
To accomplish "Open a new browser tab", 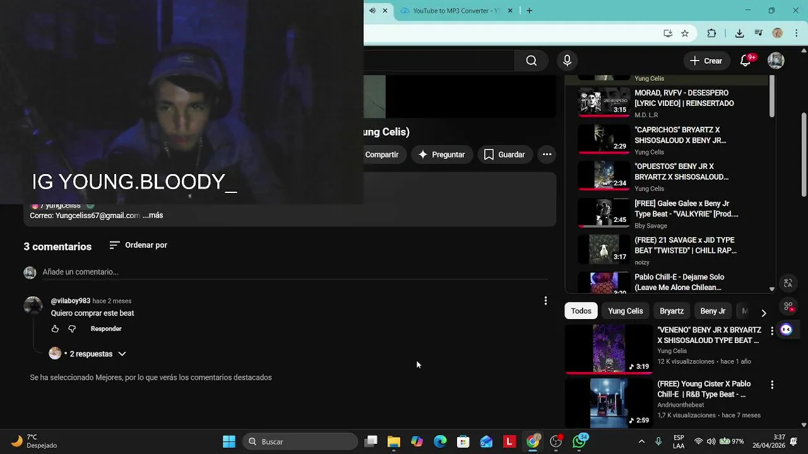I will pyautogui.click(x=530, y=11).
